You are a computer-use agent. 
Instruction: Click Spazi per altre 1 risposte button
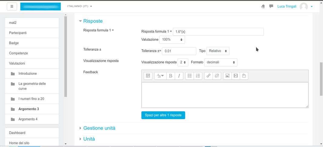[x=163, y=115]
